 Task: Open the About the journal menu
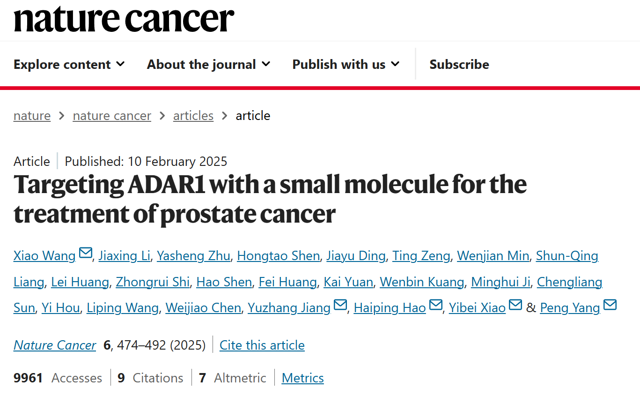point(208,64)
